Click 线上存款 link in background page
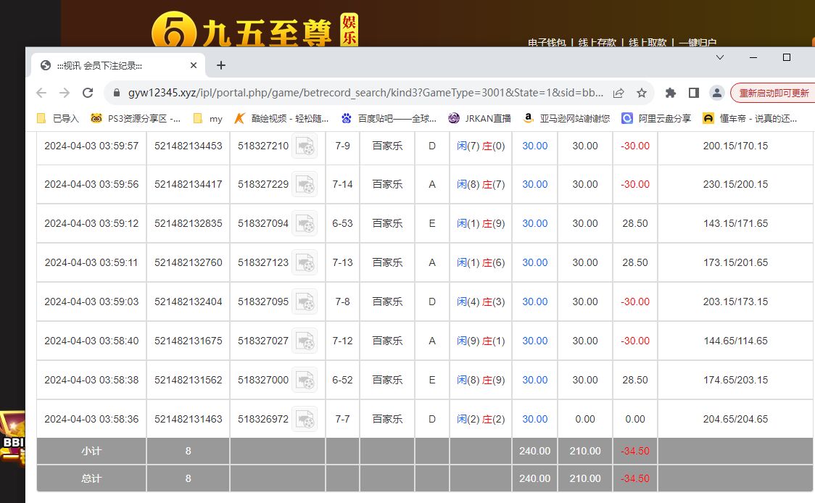Viewport: 815px width, 503px height. (x=597, y=43)
